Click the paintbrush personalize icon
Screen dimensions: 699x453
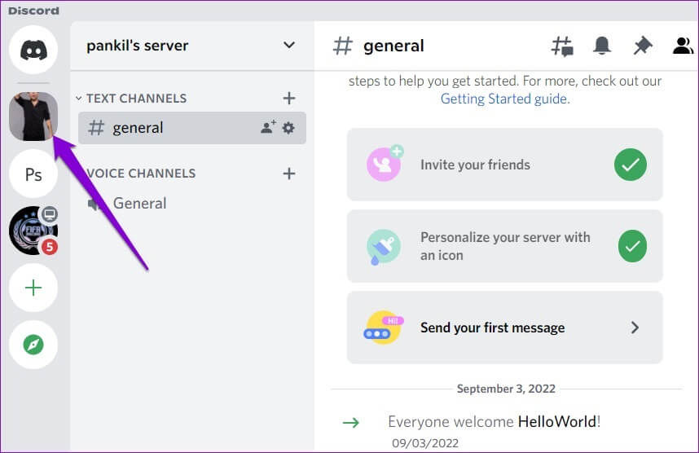(383, 247)
